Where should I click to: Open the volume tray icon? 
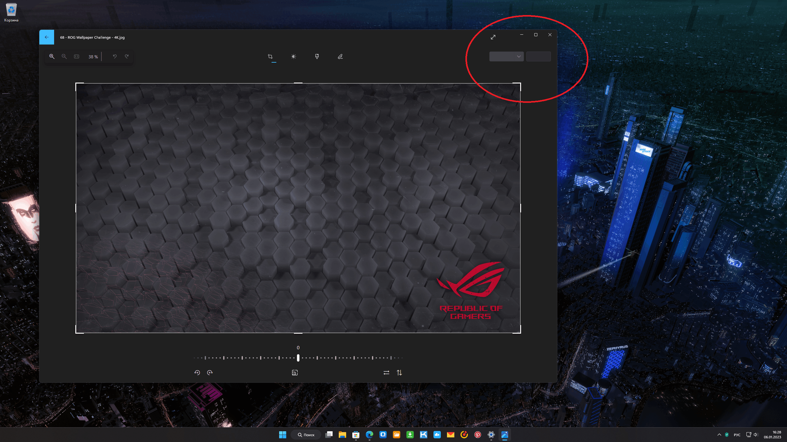click(756, 435)
